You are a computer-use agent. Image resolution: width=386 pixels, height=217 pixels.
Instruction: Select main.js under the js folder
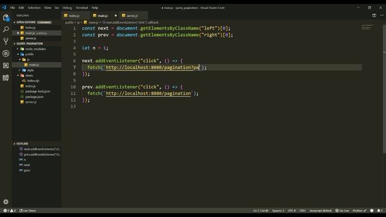pyautogui.click(x=34, y=64)
